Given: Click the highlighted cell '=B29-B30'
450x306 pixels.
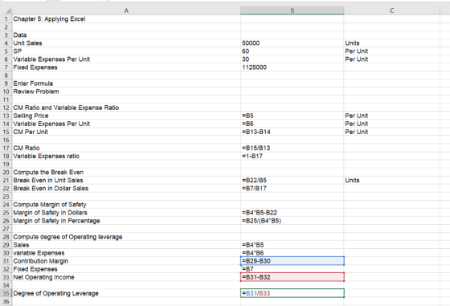Looking at the screenshot, I should 292,261.
